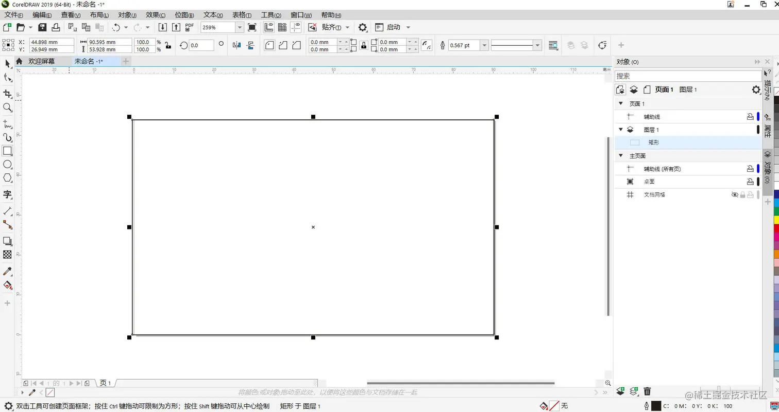779x412 pixels.
Task: Collapse the 页面 1 tree node
Action: (x=621, y=103)
